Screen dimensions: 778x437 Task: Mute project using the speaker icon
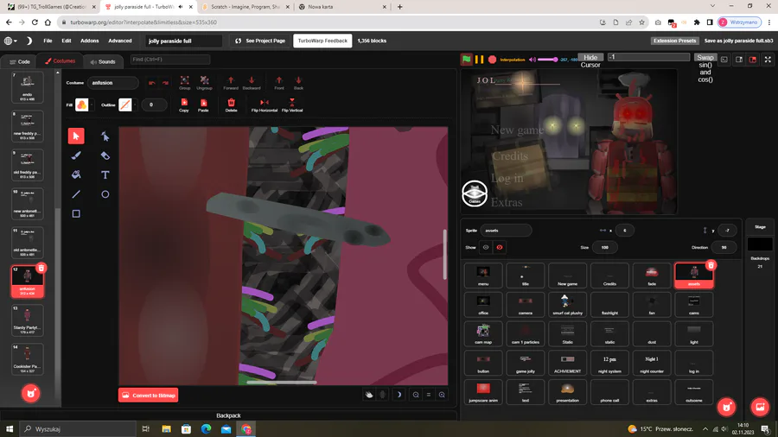[x=532, y=60]
